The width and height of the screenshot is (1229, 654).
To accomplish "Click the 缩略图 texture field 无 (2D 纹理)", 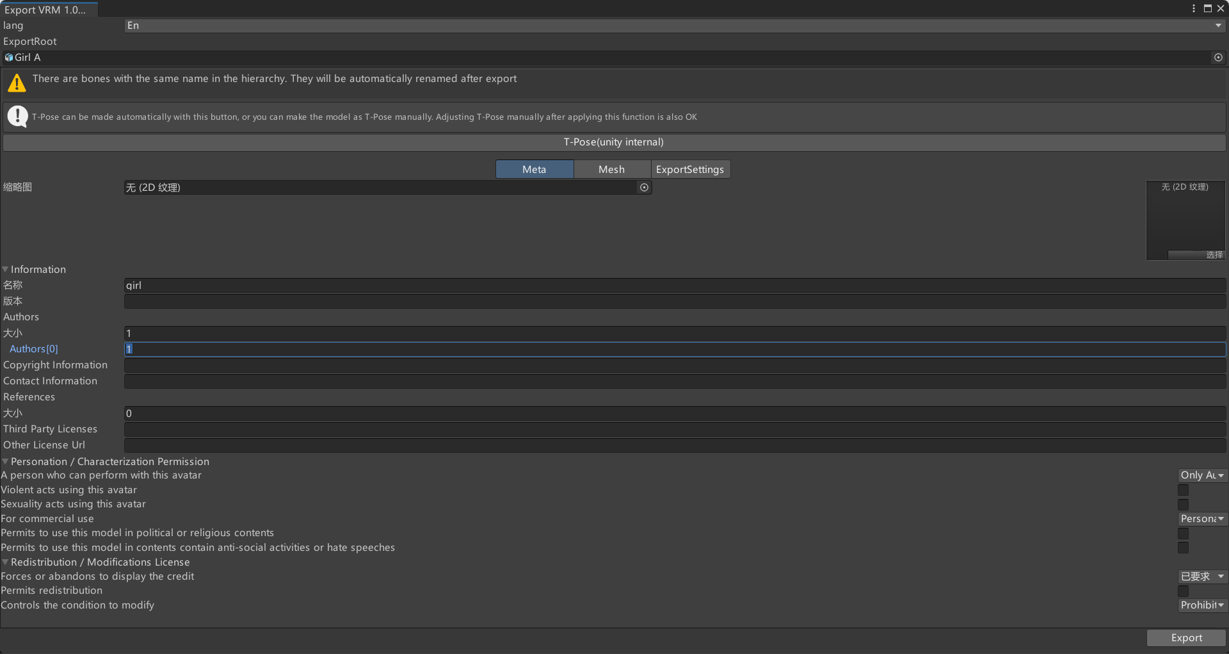I will (388, 188).
